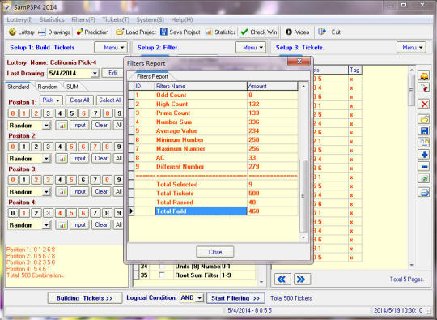Screen dimensions: 437x320
Task: Open Position 1 chart icon
Action: tap(62, 126)
